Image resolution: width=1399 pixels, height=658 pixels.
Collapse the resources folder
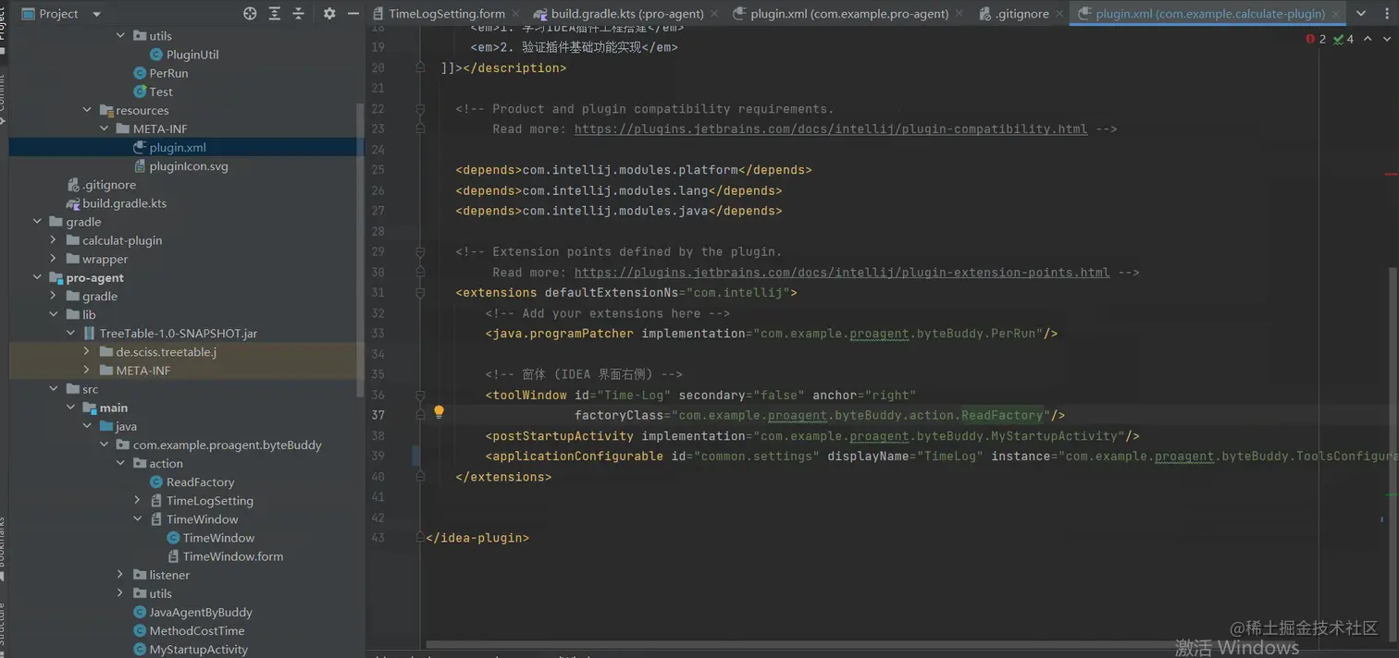88,110
